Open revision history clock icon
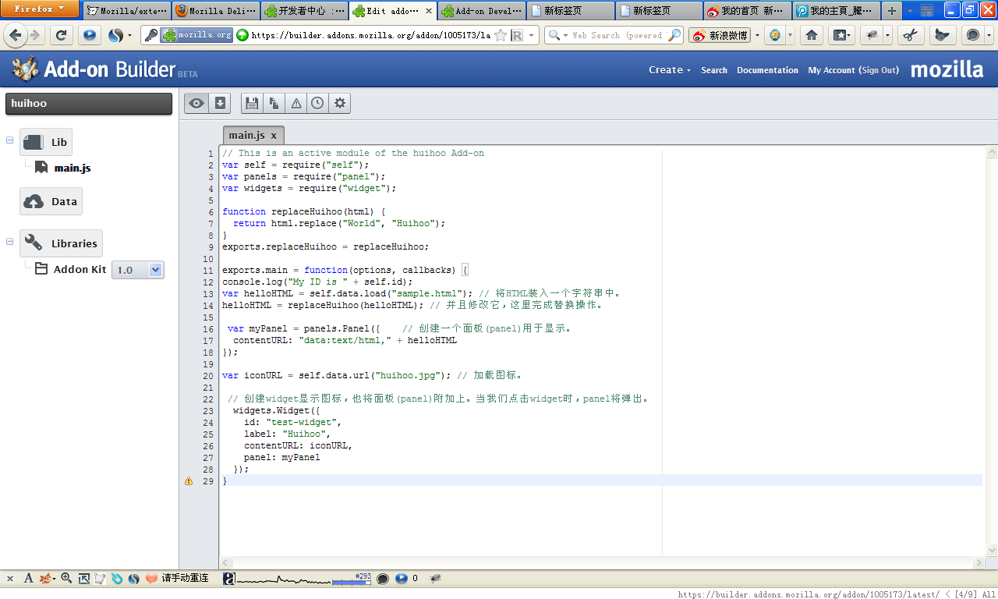This screenshot has height=599, width=998. tap(317, 103)
